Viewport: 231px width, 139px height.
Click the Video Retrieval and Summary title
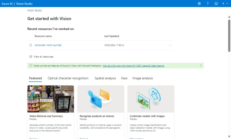[46, 116]
